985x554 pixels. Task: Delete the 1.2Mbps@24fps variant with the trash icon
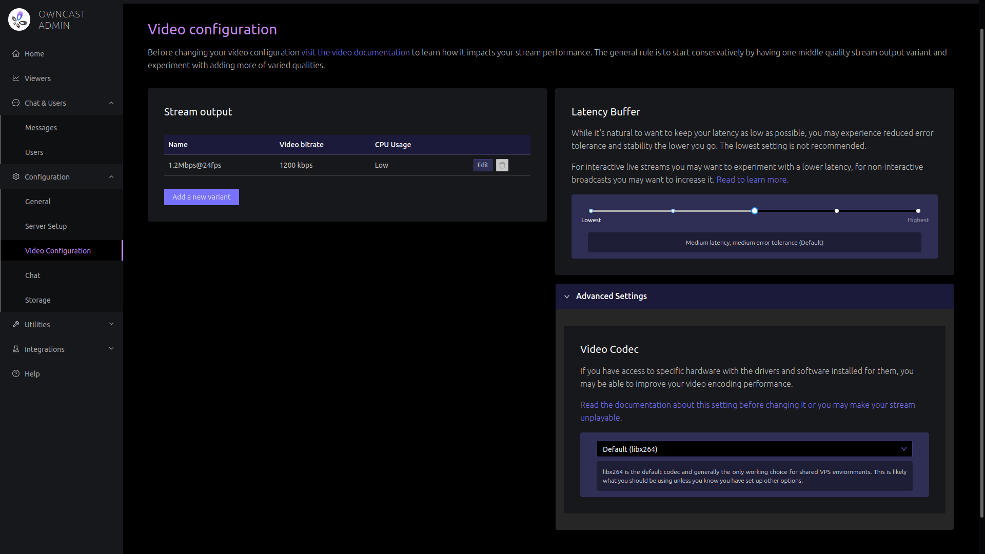[x=502, y=165]
